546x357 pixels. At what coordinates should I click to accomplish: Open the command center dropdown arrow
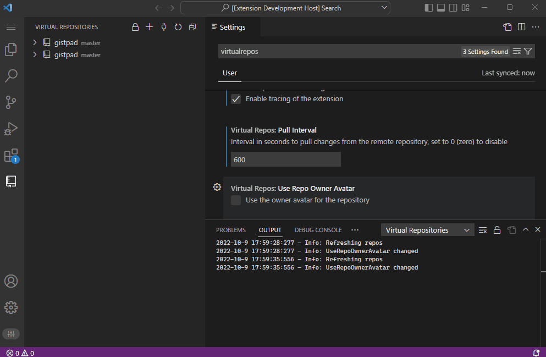pyautogui.click(x=384, y=8)
